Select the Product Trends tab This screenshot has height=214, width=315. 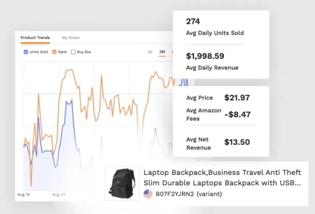pyautogui.click(x=35, y=38)
